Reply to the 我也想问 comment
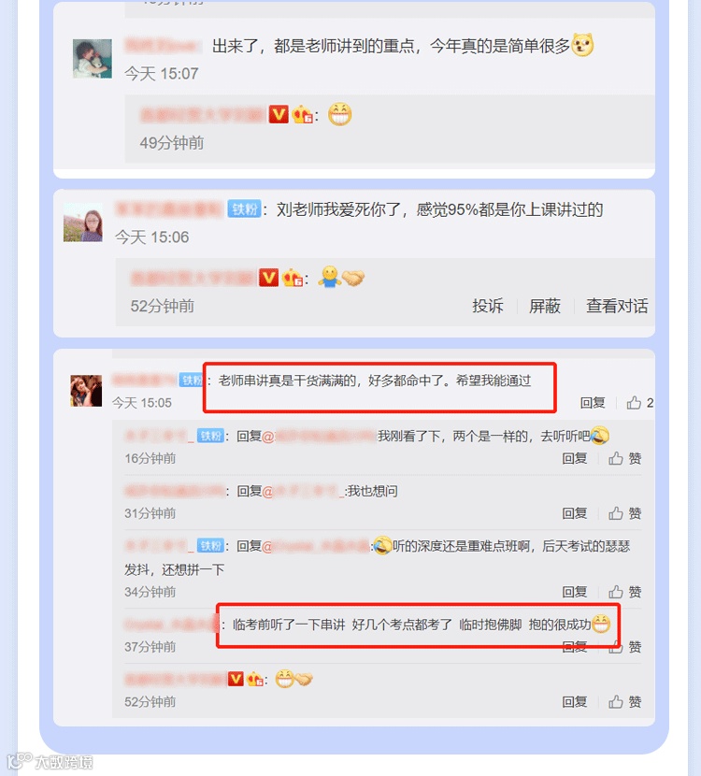The image size is (701, 776). tap(575, 513)
